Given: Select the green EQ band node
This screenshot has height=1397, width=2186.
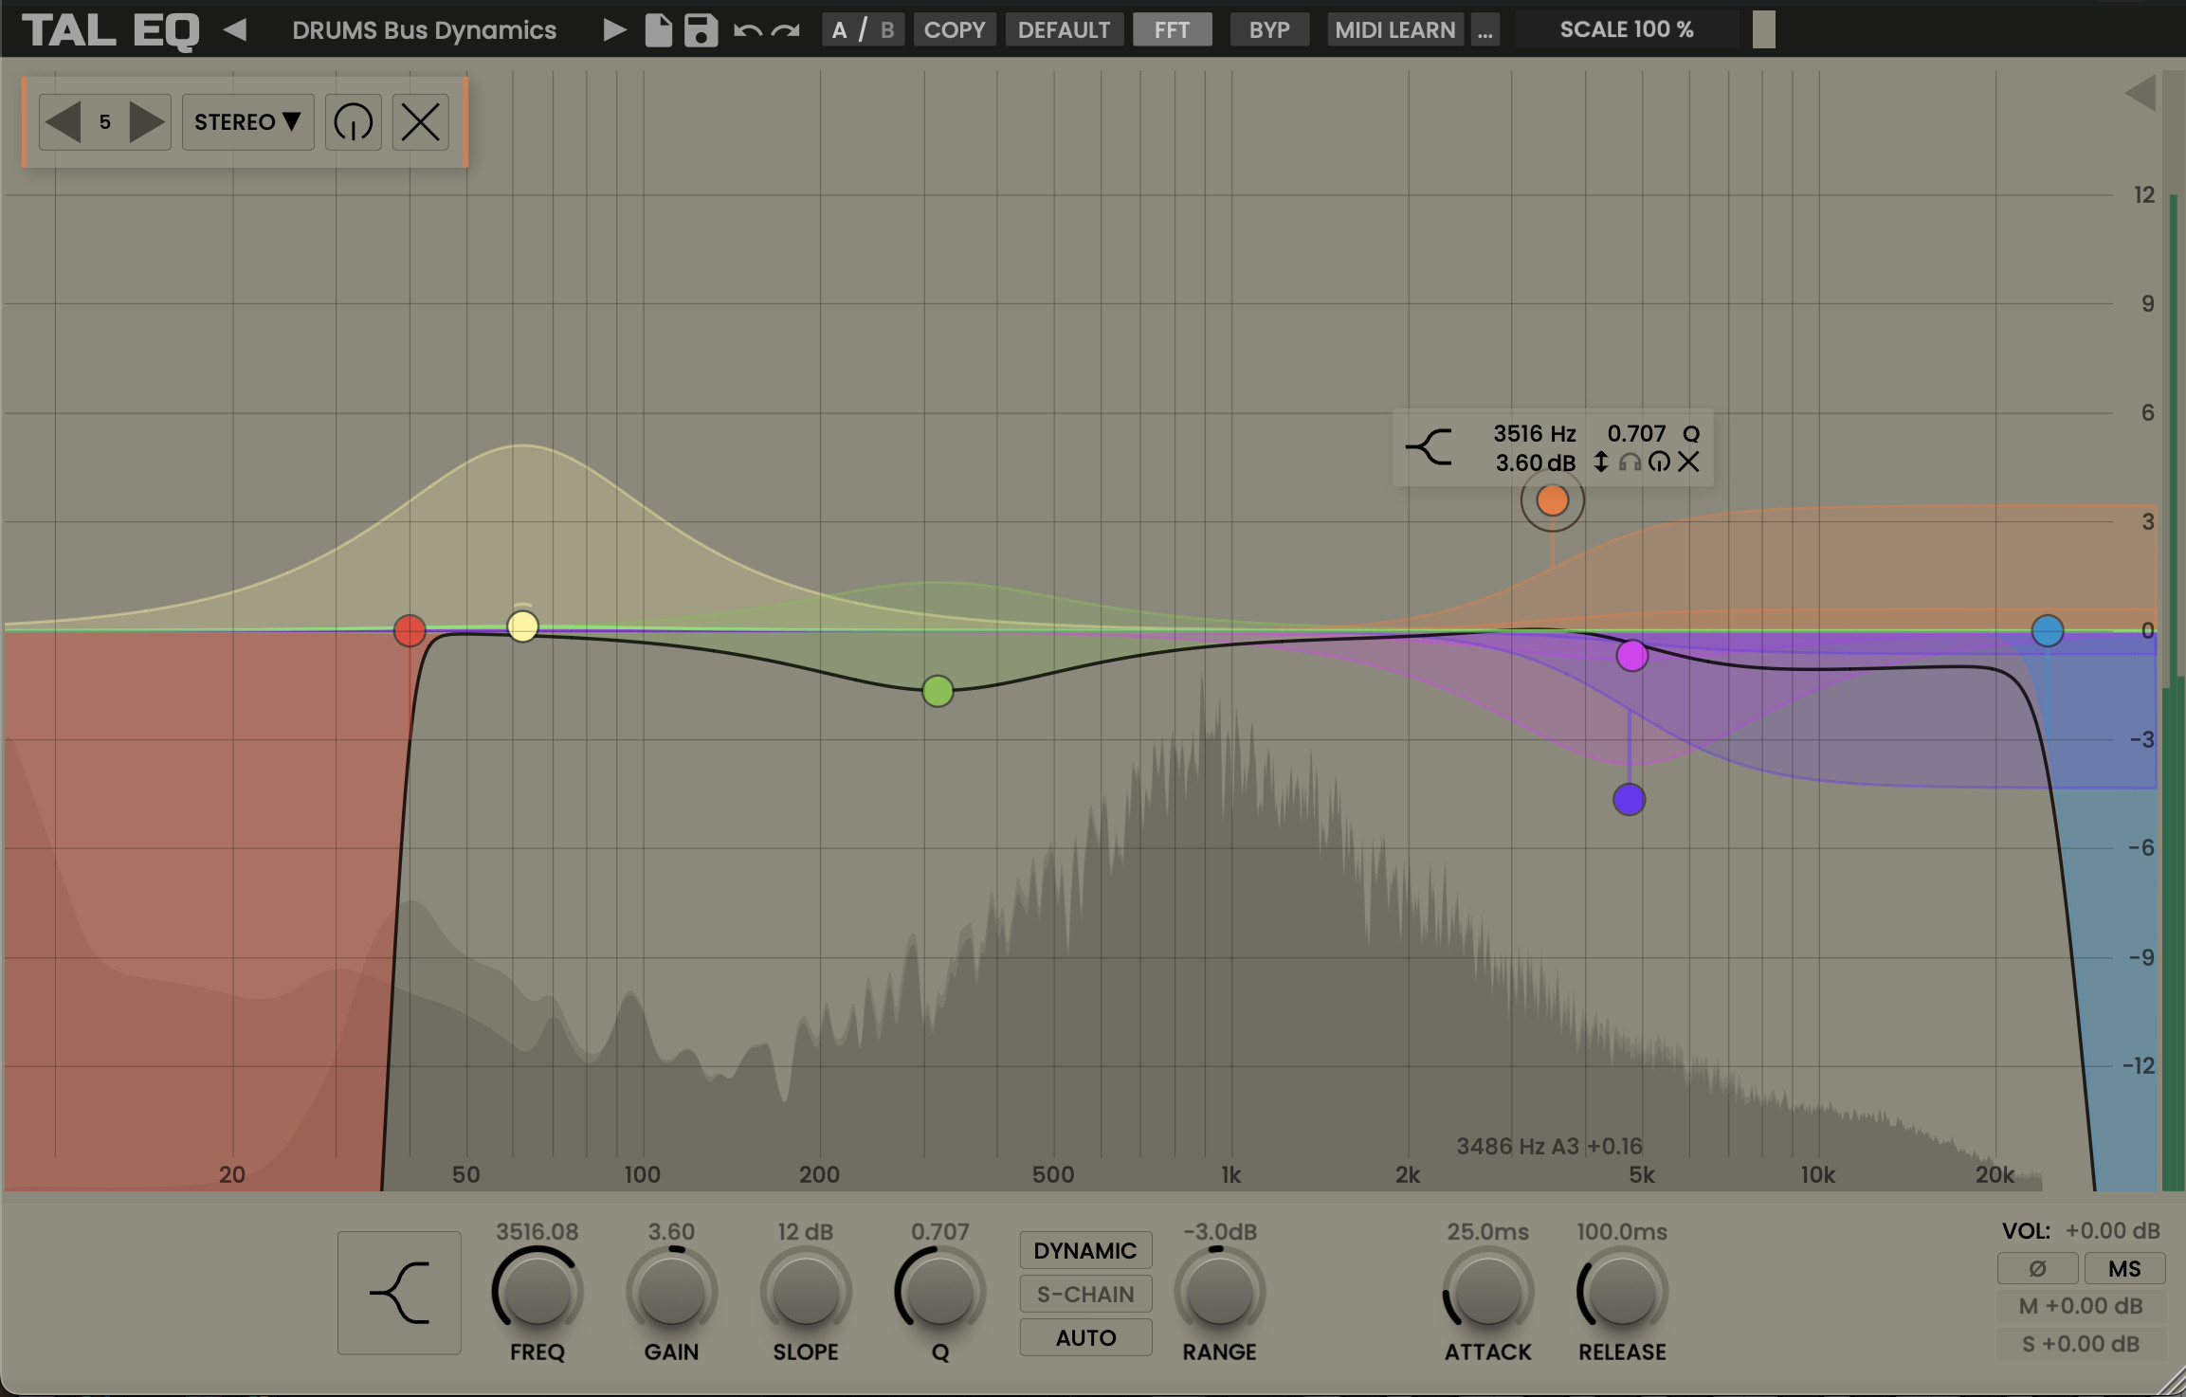Looking at the screenshot, I should tap(938, 691).
